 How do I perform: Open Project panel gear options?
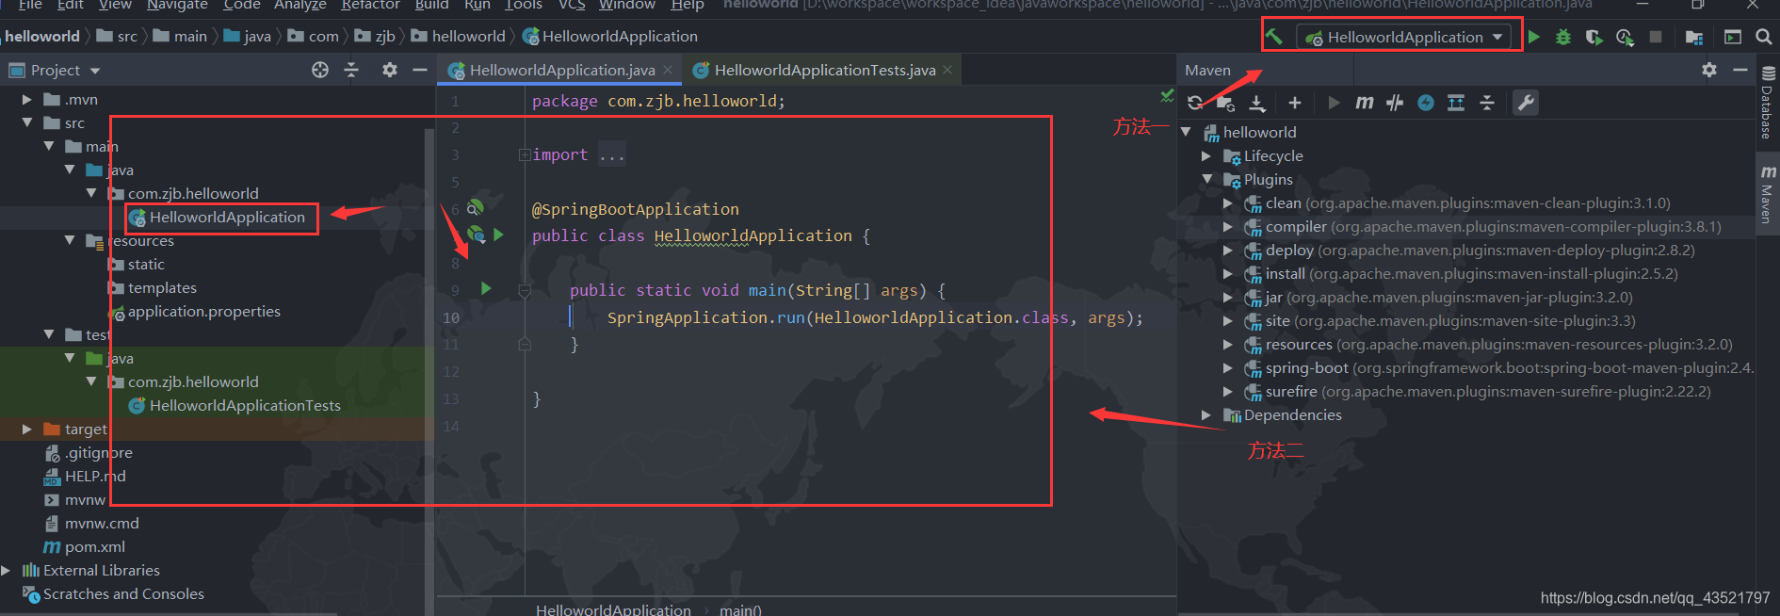tap(390, 70)
